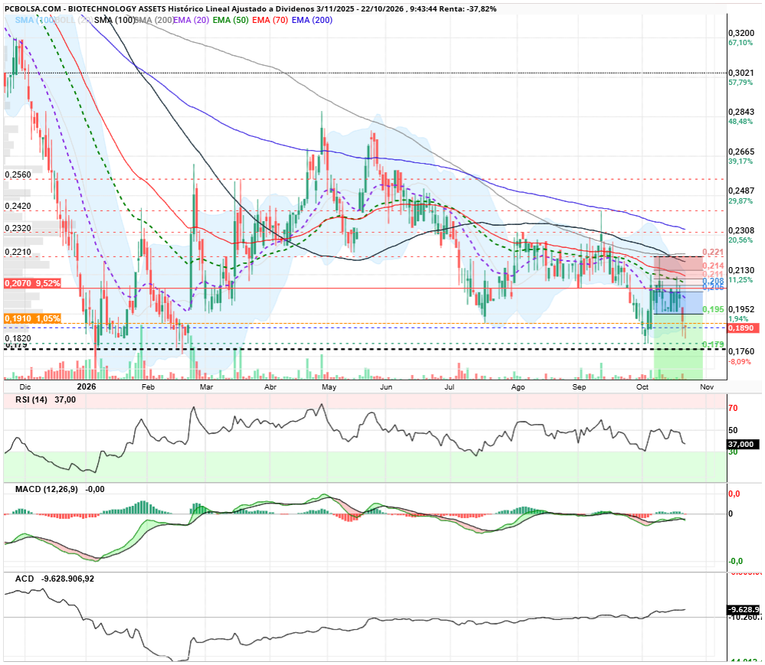This screenshot has width=765, height=665.
Task: Select the 0,1820 level label
Action: click(x=18, y=338)
